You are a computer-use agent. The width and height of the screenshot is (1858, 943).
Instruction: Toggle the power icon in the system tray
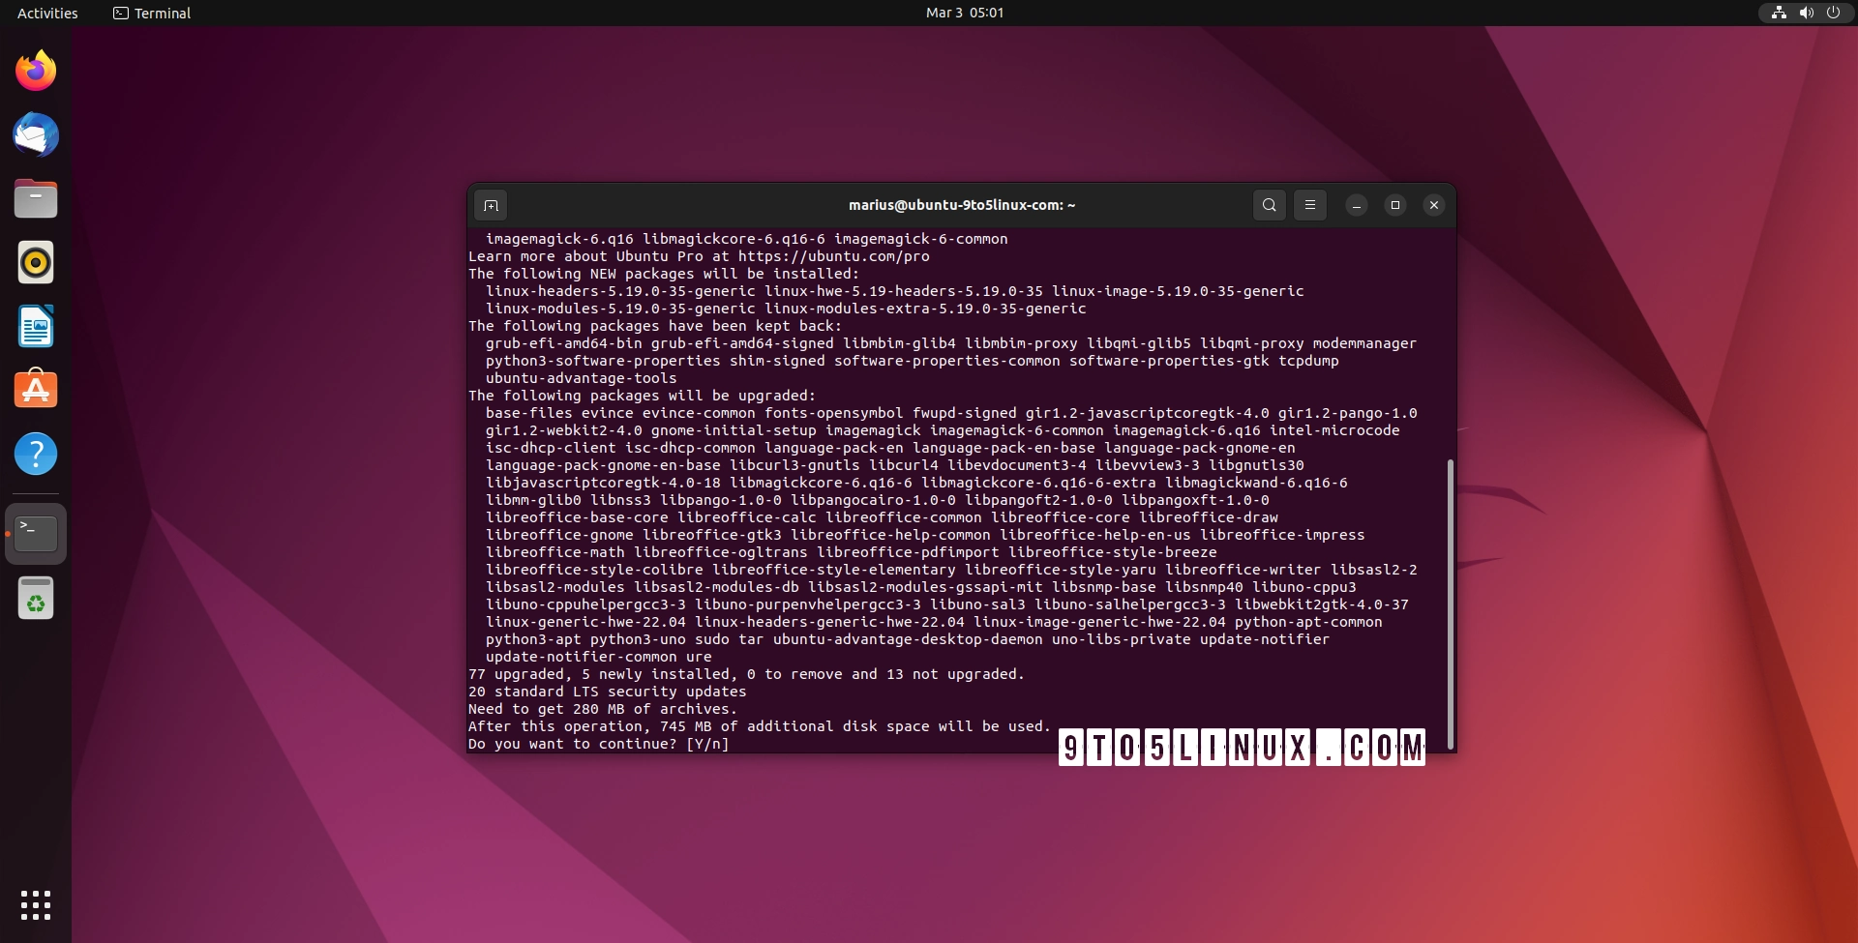pyautogui.click(x=1833, y=13)
